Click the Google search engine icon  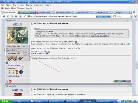[x=114, y=16]
